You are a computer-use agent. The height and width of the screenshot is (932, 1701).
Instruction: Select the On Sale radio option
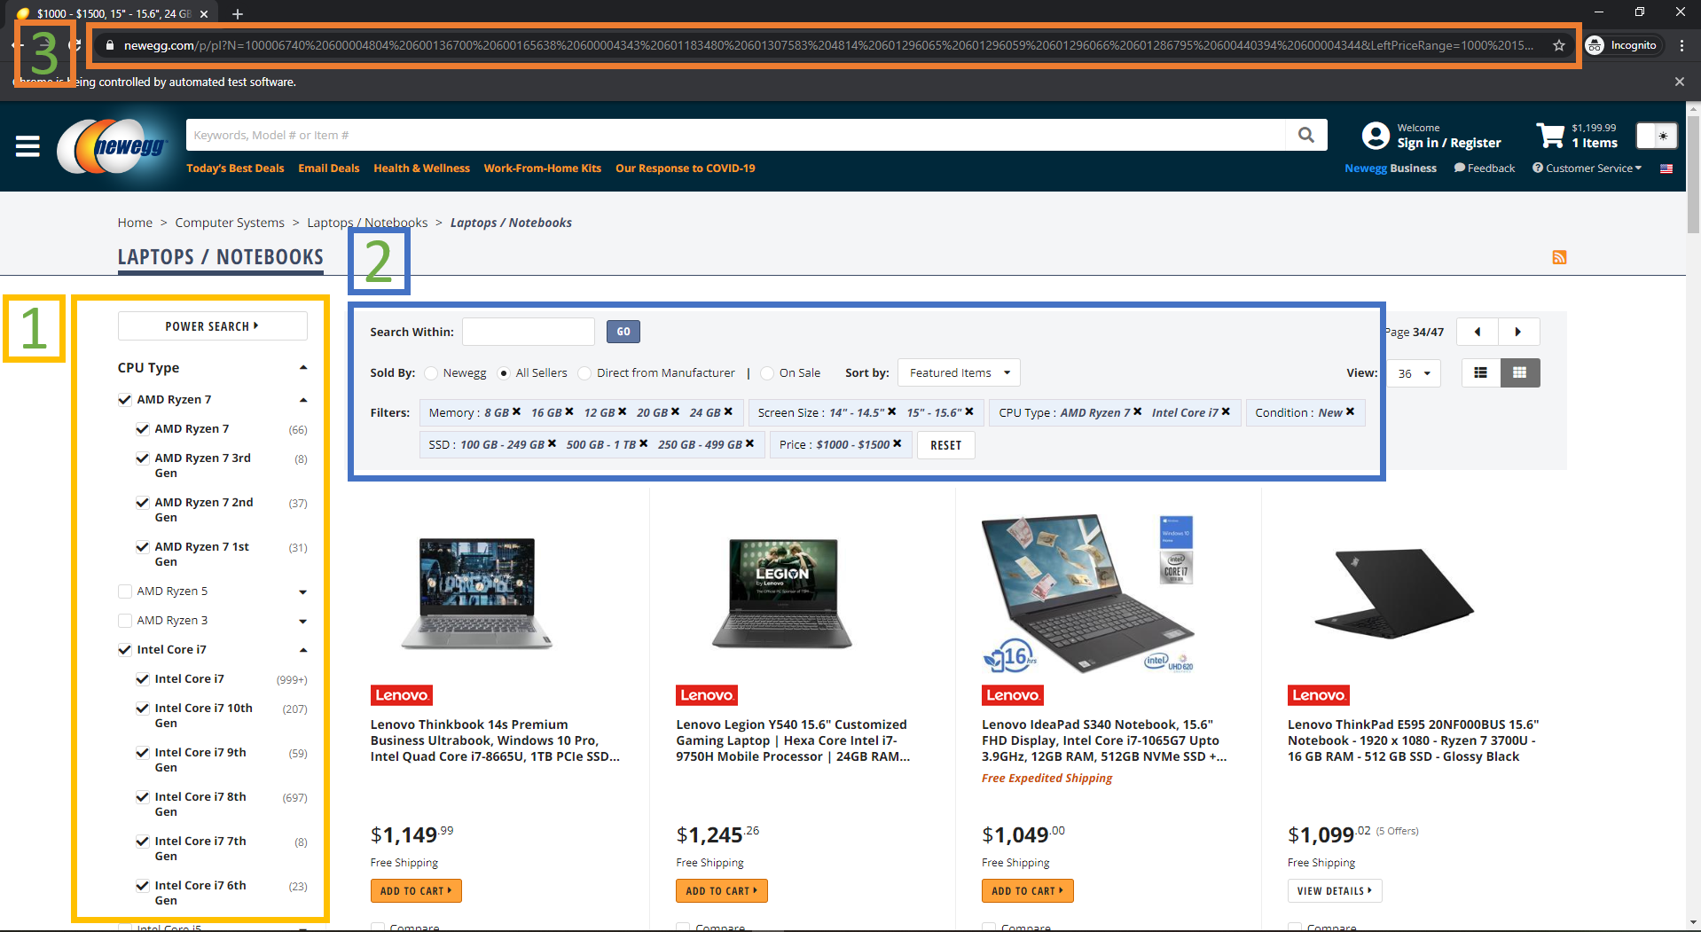tap(767, 373)
